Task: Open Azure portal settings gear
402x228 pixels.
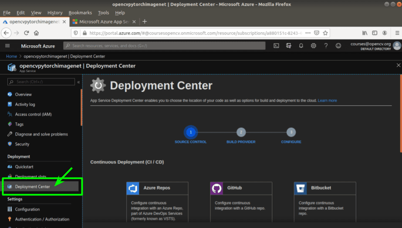Action: (313, 46)
